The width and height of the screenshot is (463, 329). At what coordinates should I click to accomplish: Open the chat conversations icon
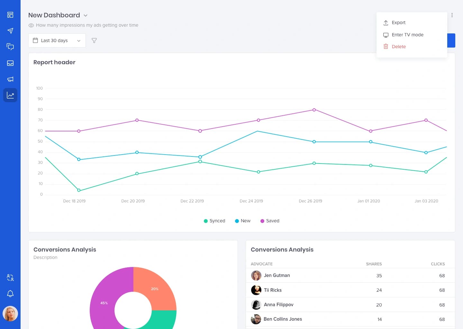10,47
